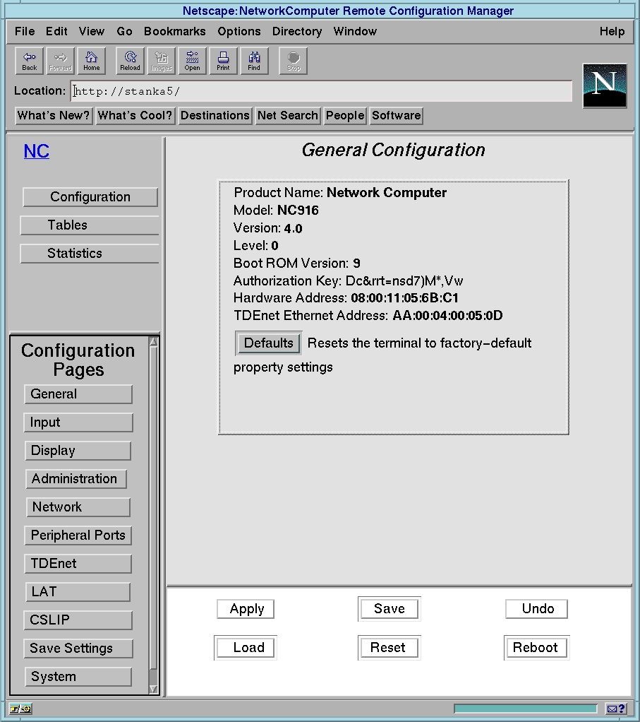Viewport: 640px width, 722px height.
Task: Follow the NC hyperlink
Action: [37, 151]
